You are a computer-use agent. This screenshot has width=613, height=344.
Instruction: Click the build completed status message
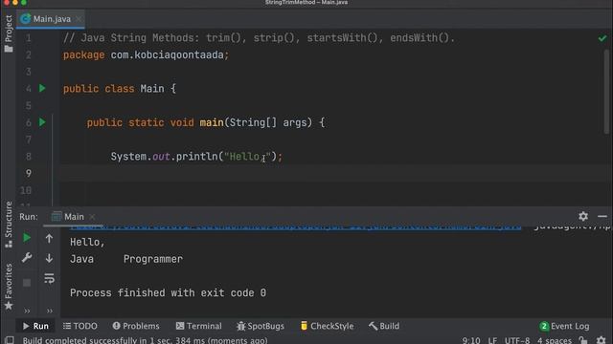pyautogui.click(x=145, y=340)
